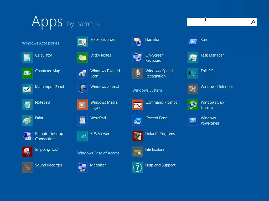Open the WordPad icon
Image resolution: width=269 pixels, height=201 pixels.
(82, 120)
